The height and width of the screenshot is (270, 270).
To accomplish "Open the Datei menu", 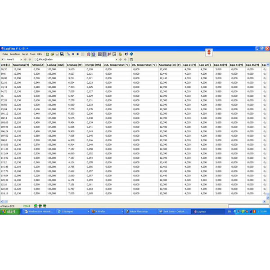I will (x=5, y=54).
